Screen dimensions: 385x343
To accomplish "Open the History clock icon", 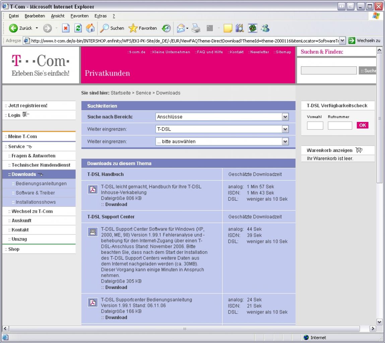I will (166, 28).
